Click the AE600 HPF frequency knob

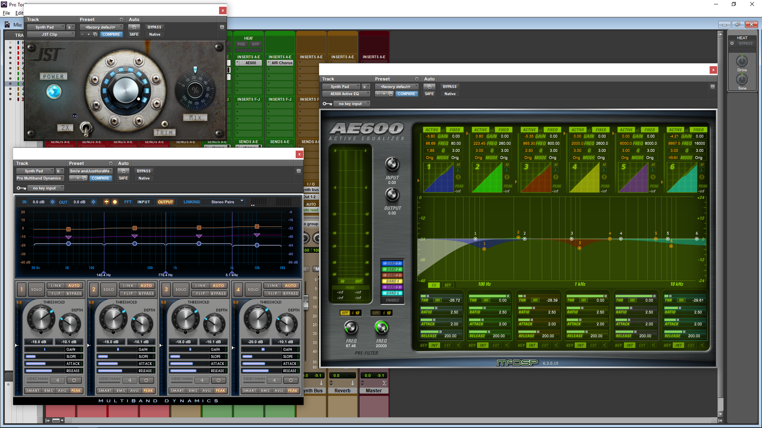pos(351,327)
